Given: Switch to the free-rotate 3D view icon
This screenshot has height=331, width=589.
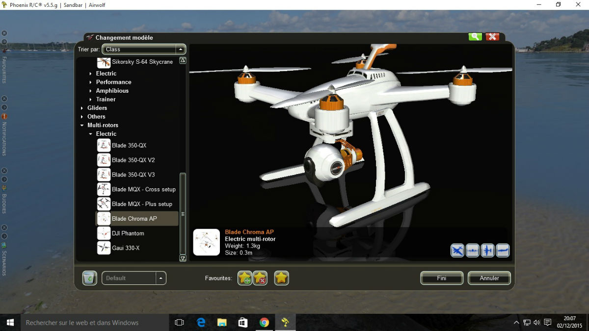Looking at the screenshot, I should point(457,251).
